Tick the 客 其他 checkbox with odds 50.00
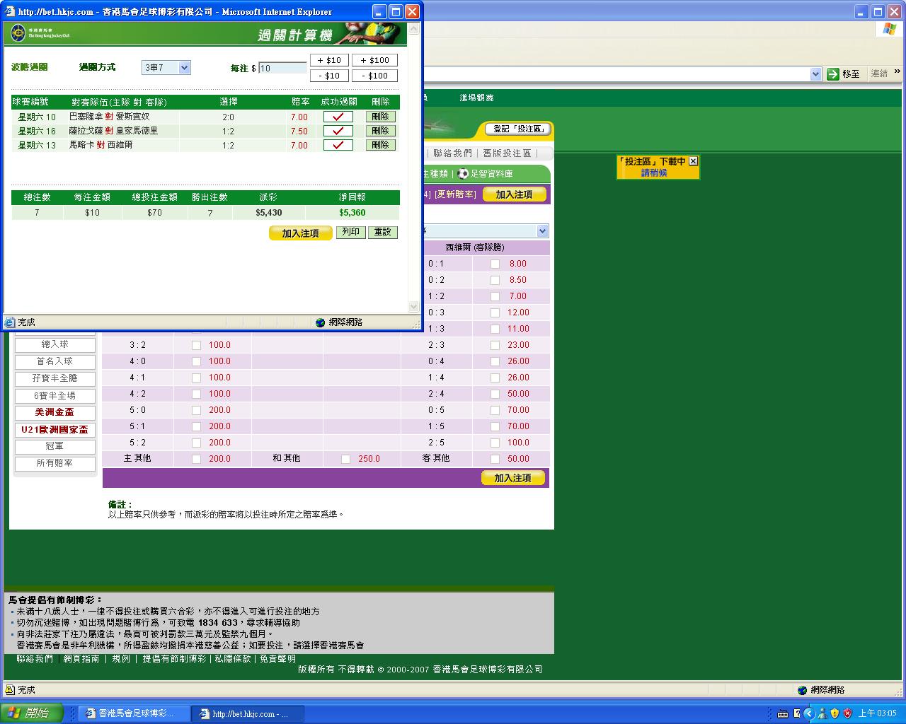Screen dimensions: 906x724 (495, 459)
